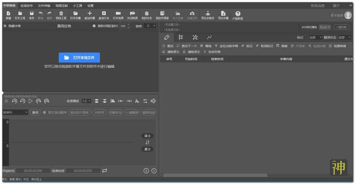Click the speaker volume icon

point(153,101)
